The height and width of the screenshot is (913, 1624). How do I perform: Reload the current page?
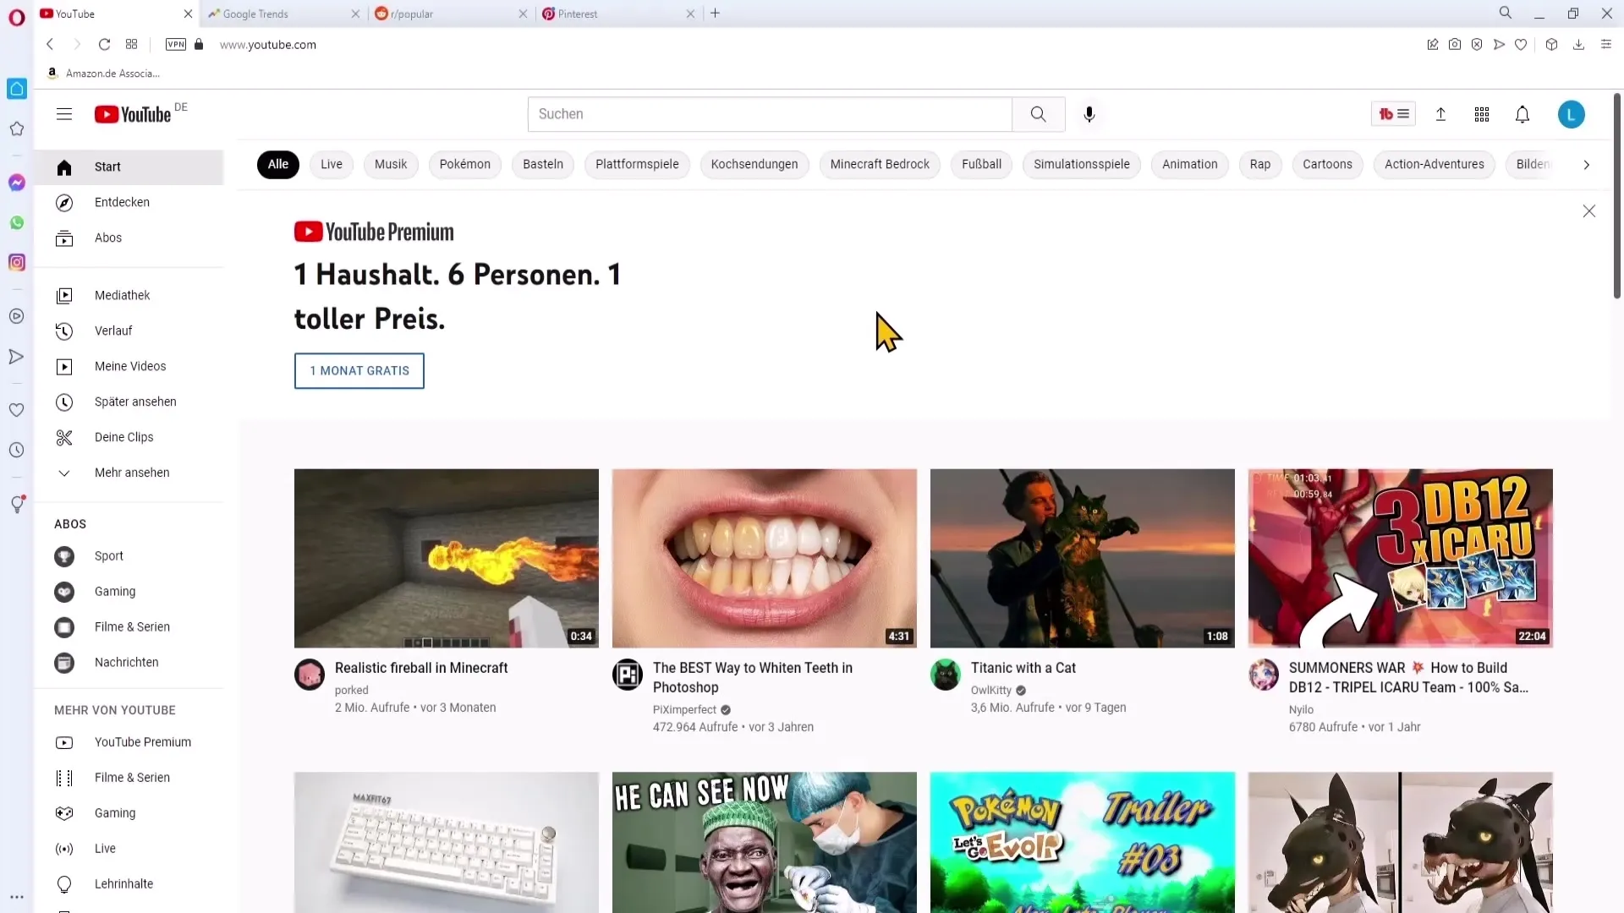[104, 44]
